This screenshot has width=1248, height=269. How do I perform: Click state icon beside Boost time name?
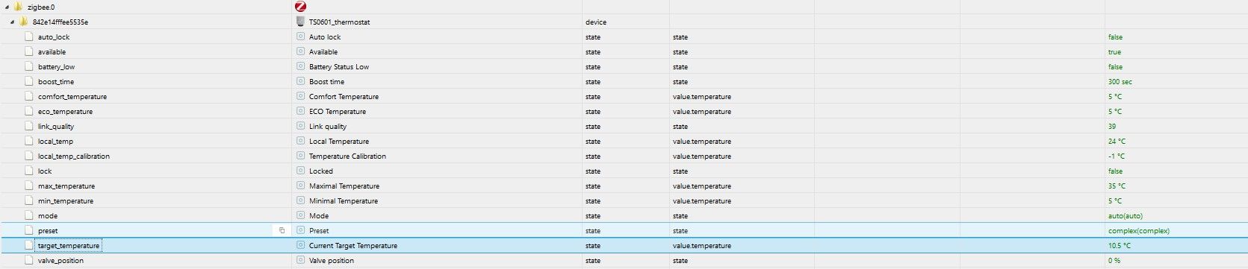[x=301, y=81]
